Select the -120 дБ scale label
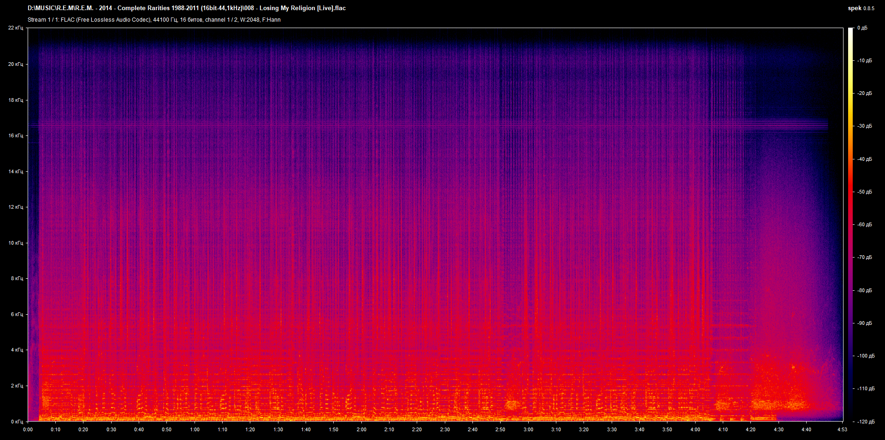The width and height of the screenshot is (885, 440). coord(865,422)
